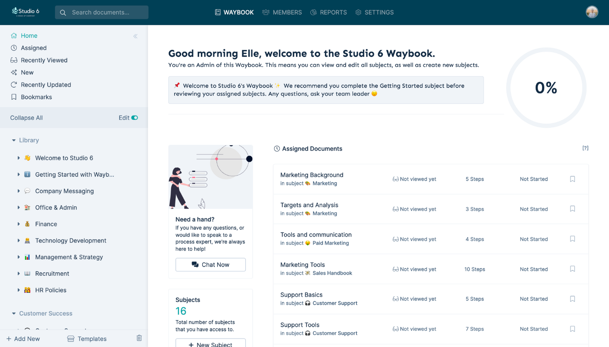The width and height of the screenshot is (609, 347).
Task: Open the Recently Updated list
Action: click(x=46, y=85)
